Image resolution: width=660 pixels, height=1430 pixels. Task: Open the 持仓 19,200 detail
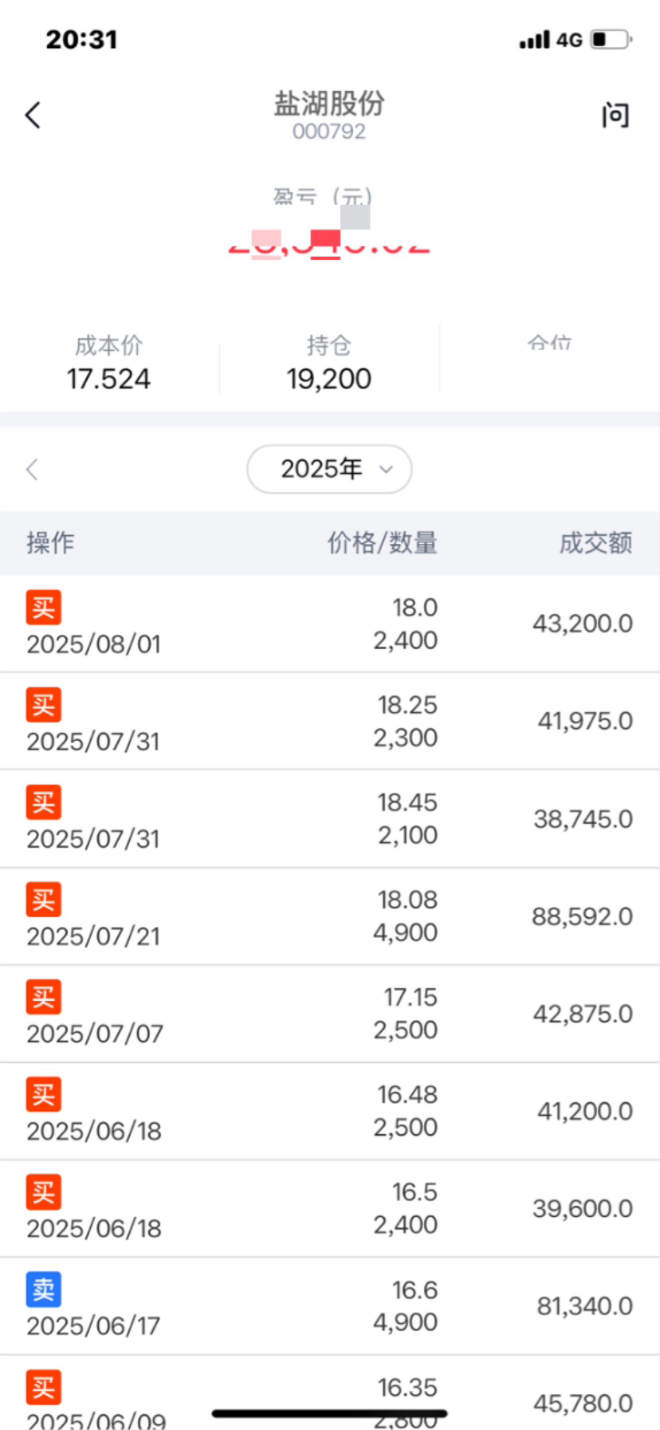(329, 363)
